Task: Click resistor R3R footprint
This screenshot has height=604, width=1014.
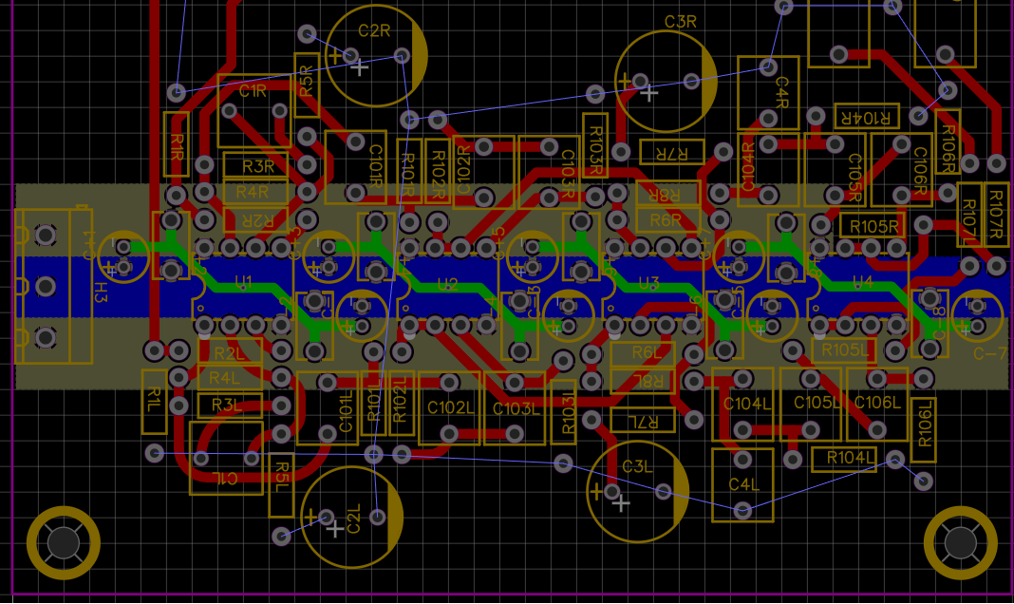Action: (255, 165)
